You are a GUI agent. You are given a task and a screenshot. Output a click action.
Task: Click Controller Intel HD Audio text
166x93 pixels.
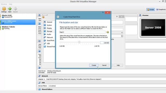click(x=47, y=73)
